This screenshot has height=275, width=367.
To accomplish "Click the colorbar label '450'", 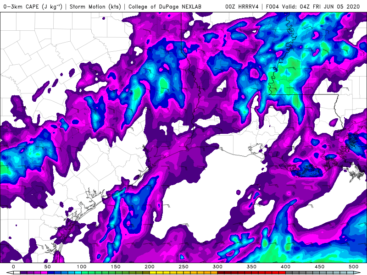I will tap(319, 267).
